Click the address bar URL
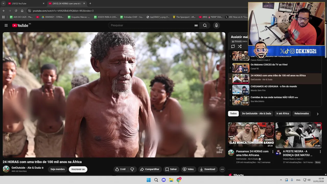 point(63,11)
